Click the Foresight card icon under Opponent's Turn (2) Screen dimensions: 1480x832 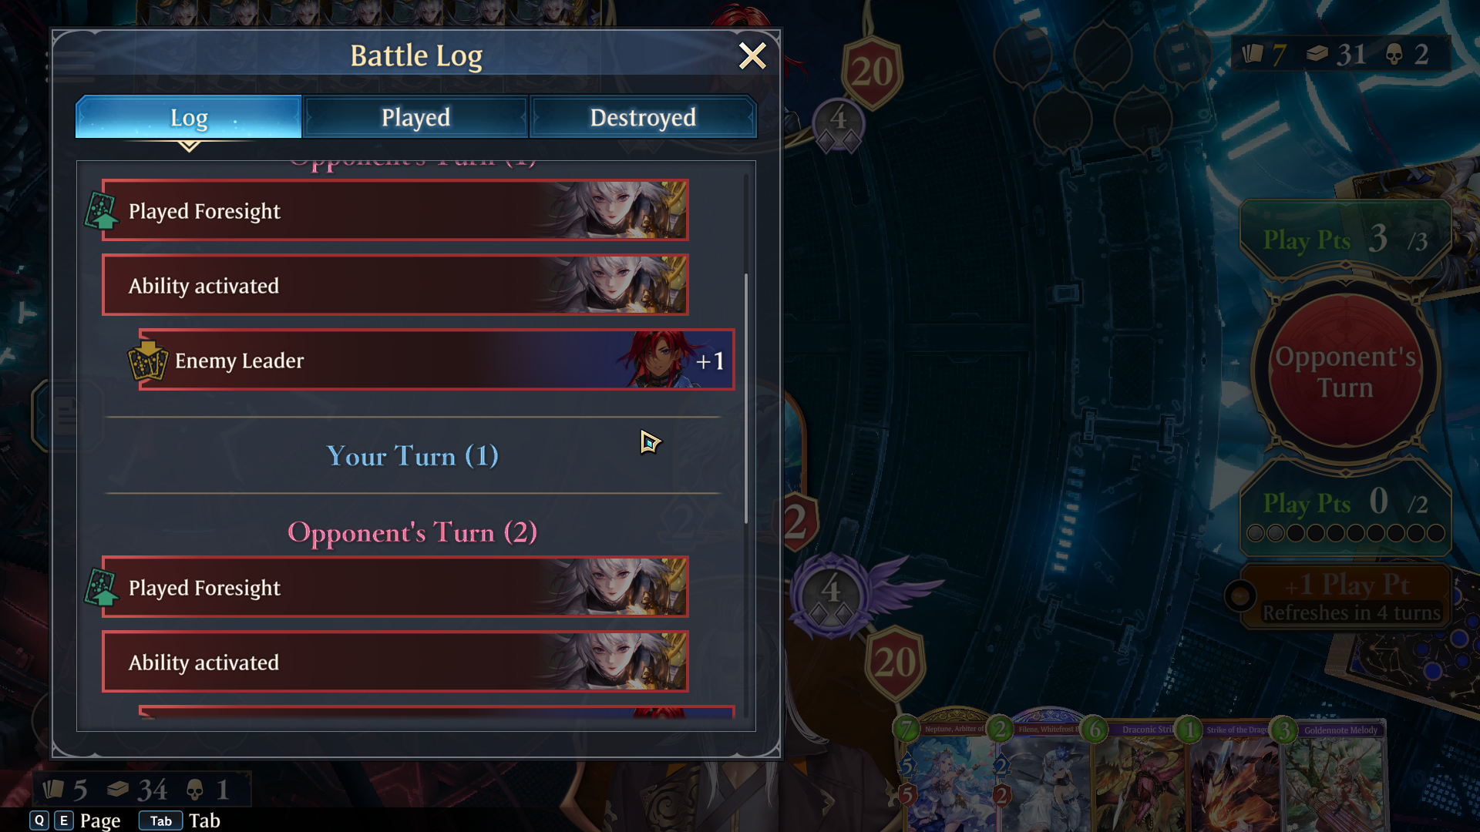tap(102, 588)
